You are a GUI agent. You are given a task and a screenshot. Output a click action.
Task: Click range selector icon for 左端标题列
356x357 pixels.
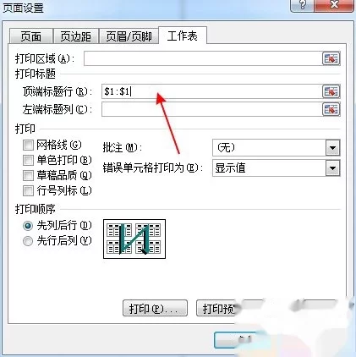(x=331, y=109)
